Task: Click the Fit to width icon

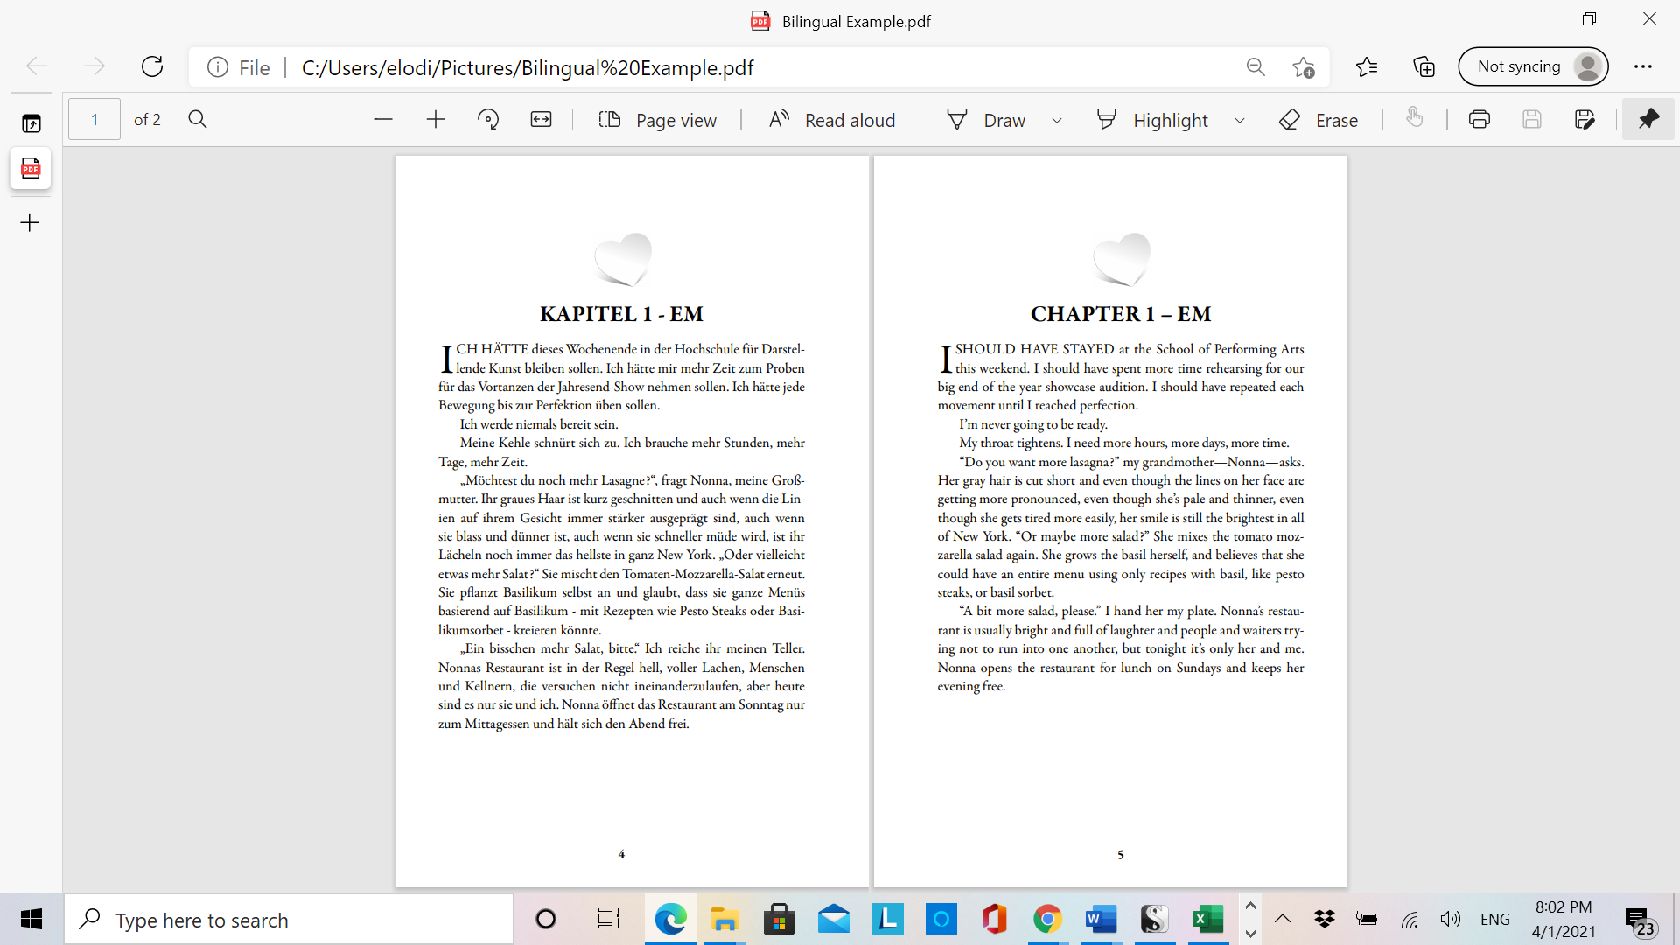Action: pyautogui.click(x=542, y=120)
